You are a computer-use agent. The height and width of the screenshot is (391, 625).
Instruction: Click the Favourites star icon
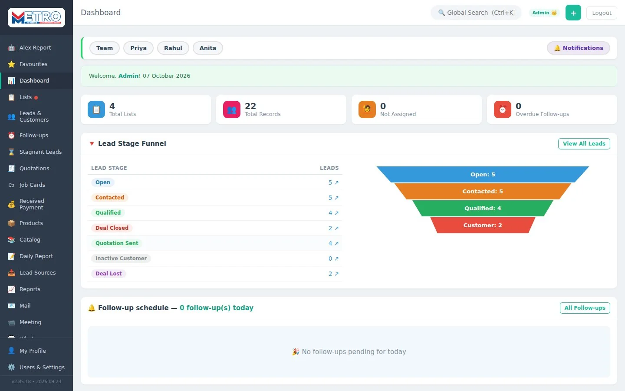11,64
